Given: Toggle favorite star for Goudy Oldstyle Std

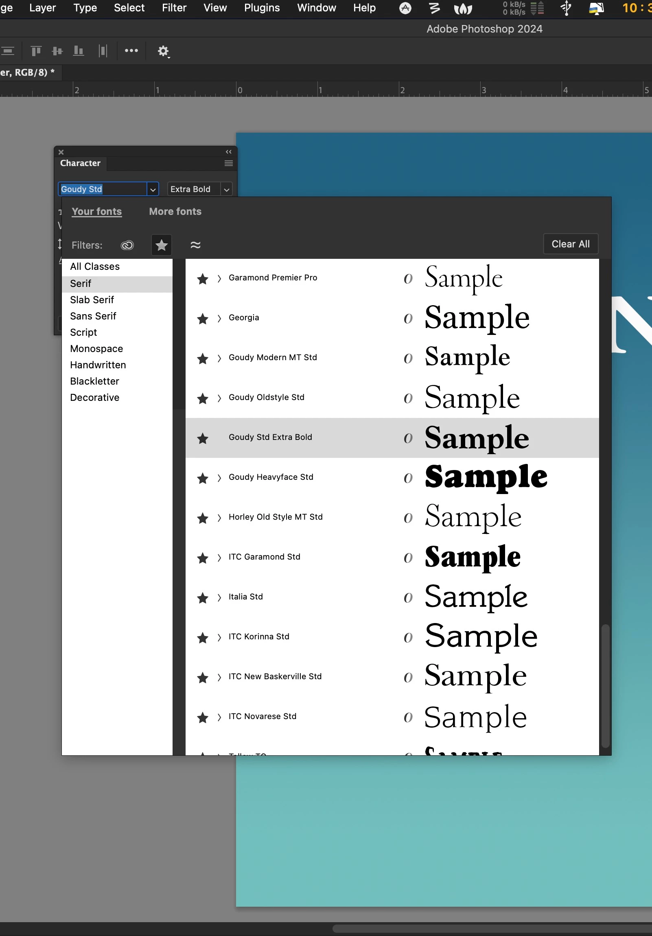Looking at the screenshot, I should [x=203, y=399].
